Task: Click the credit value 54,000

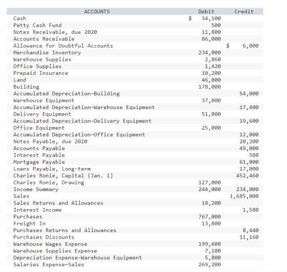Action: [x=249, y=94]
